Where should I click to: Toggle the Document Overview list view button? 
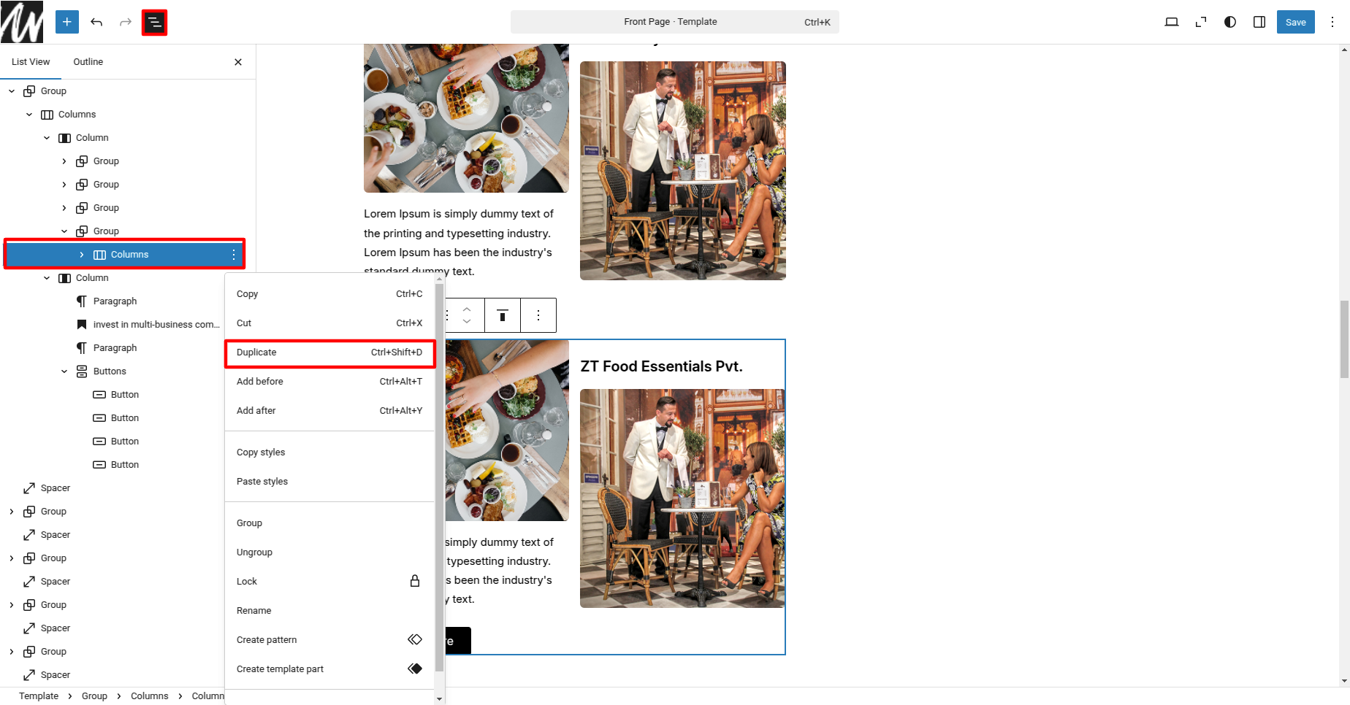coord(154,23)
